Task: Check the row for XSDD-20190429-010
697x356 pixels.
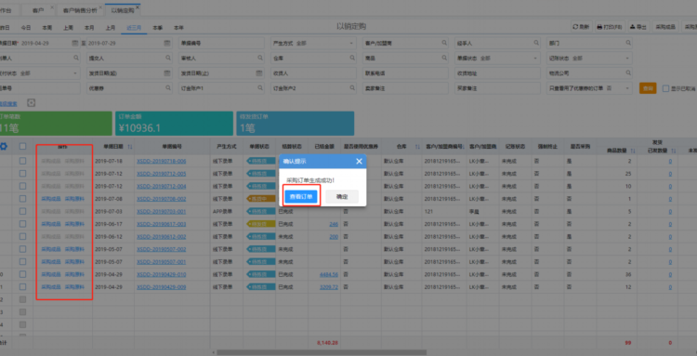Action: click(22, 274)
